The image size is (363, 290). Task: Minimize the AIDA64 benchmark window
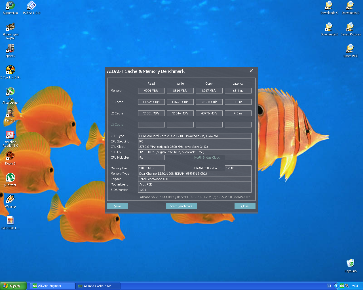(x=238, y=71)
